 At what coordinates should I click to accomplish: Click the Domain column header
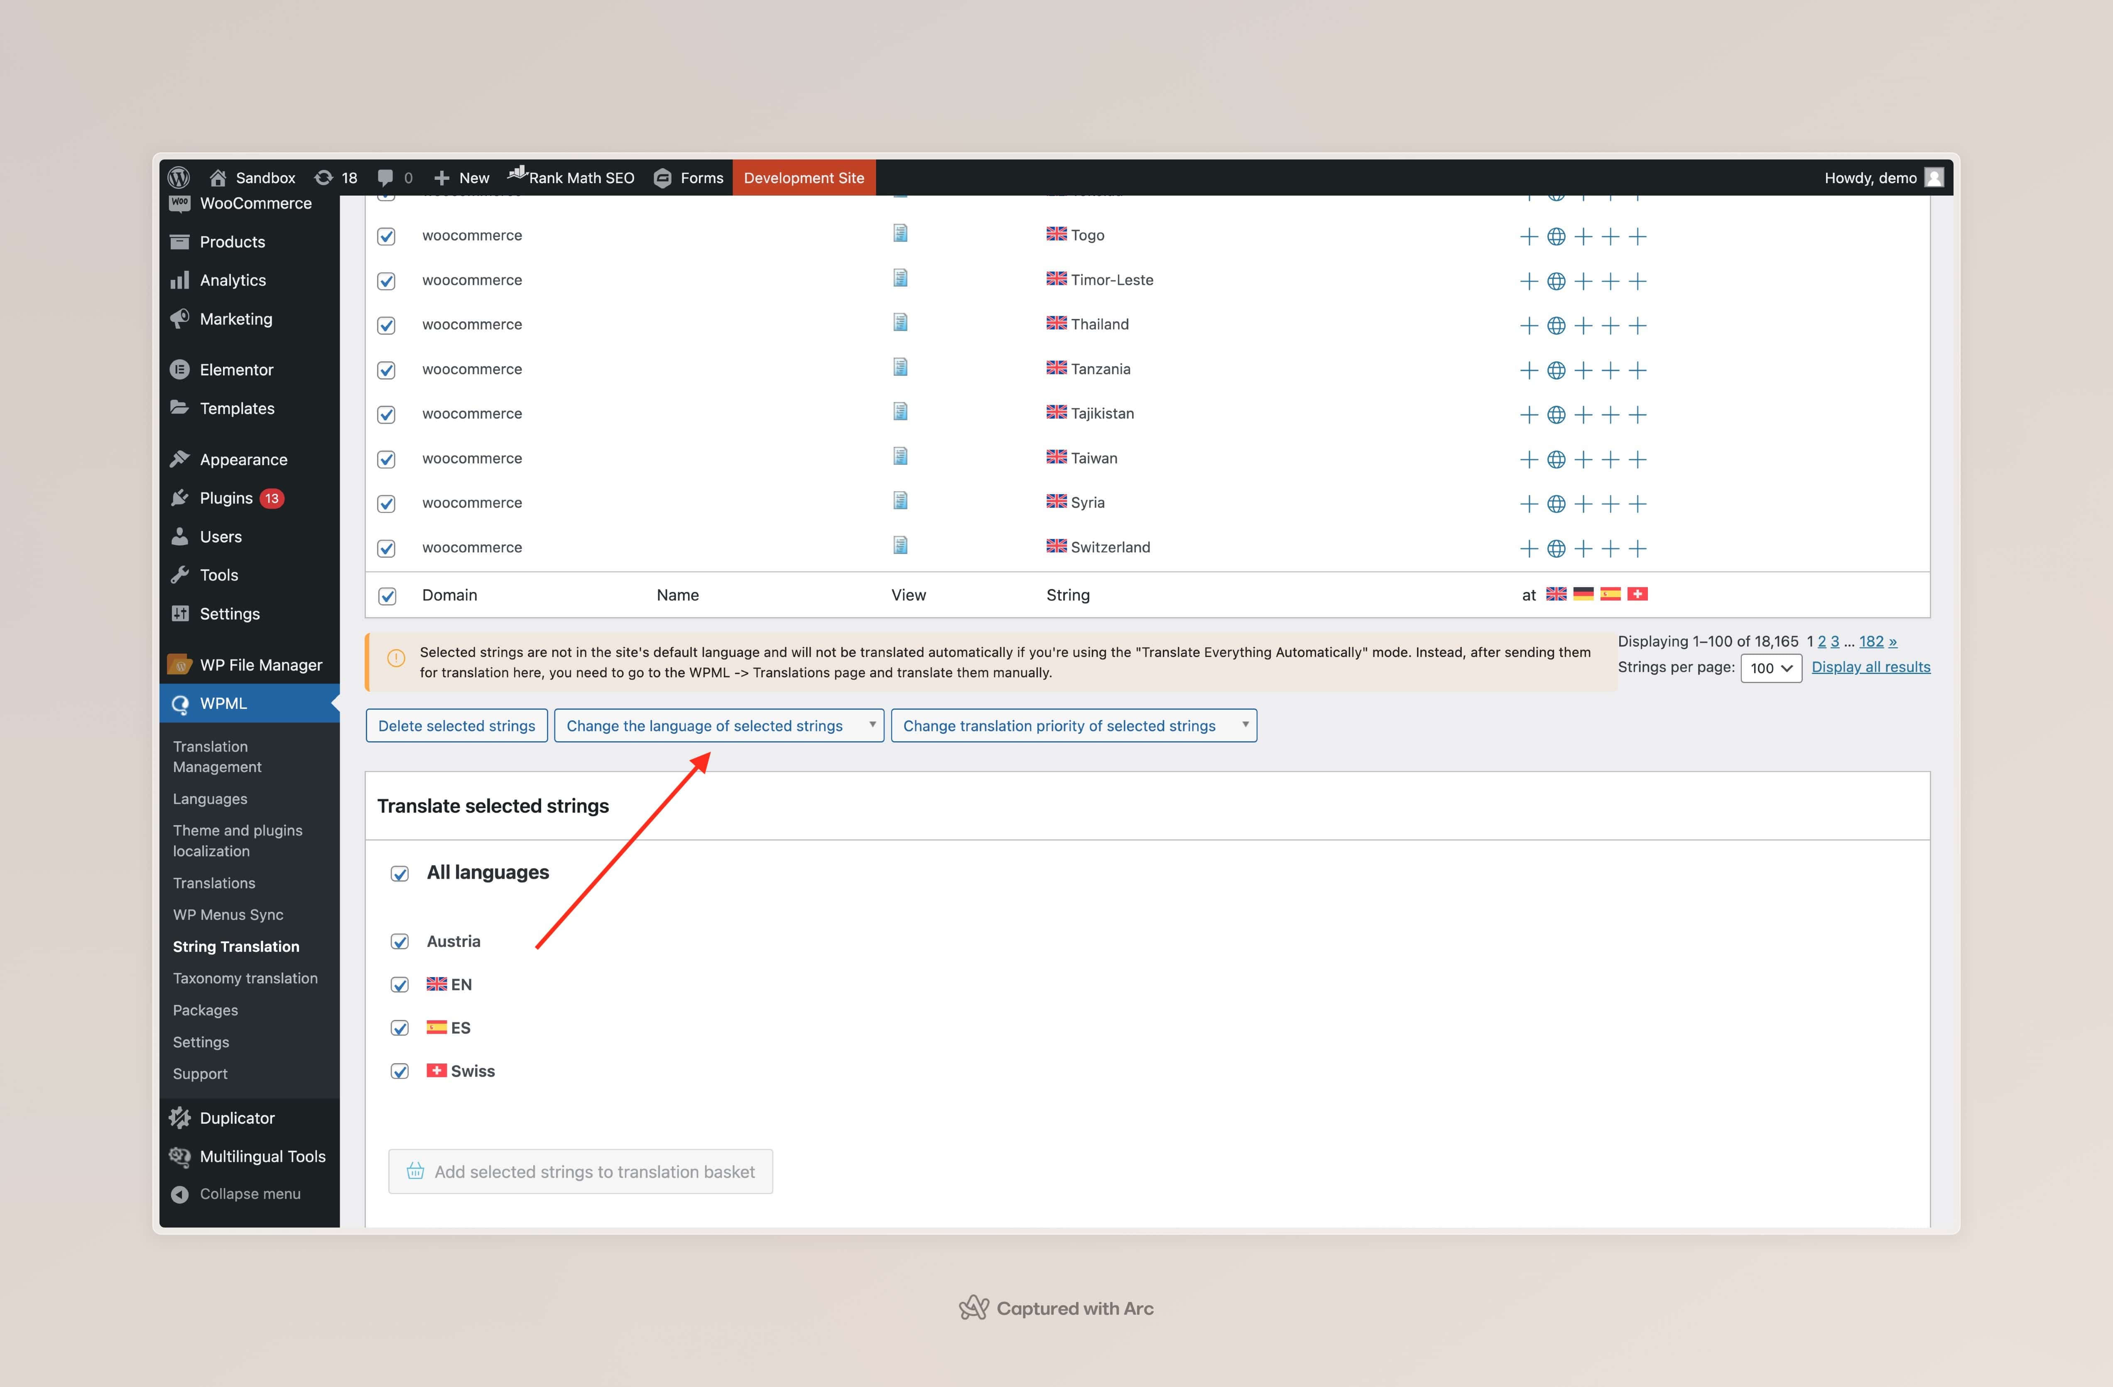tap(449, 595)
